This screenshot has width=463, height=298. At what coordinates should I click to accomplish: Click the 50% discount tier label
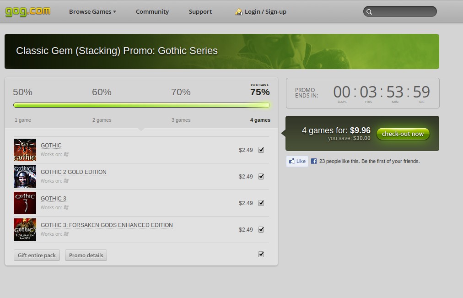pyautogui.click(x=22, y=92)
